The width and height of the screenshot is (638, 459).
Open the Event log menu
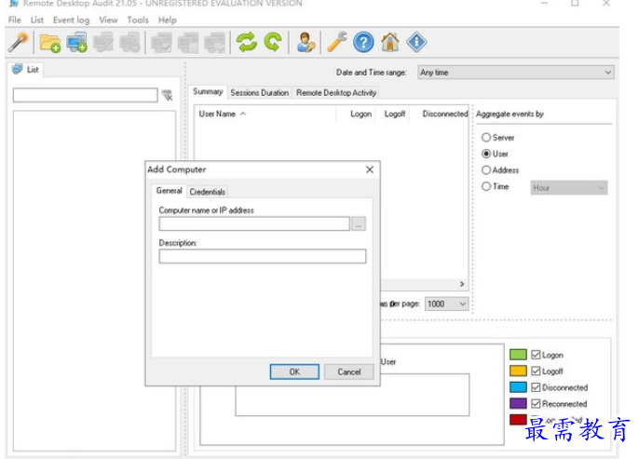click(x=71, y=20)
